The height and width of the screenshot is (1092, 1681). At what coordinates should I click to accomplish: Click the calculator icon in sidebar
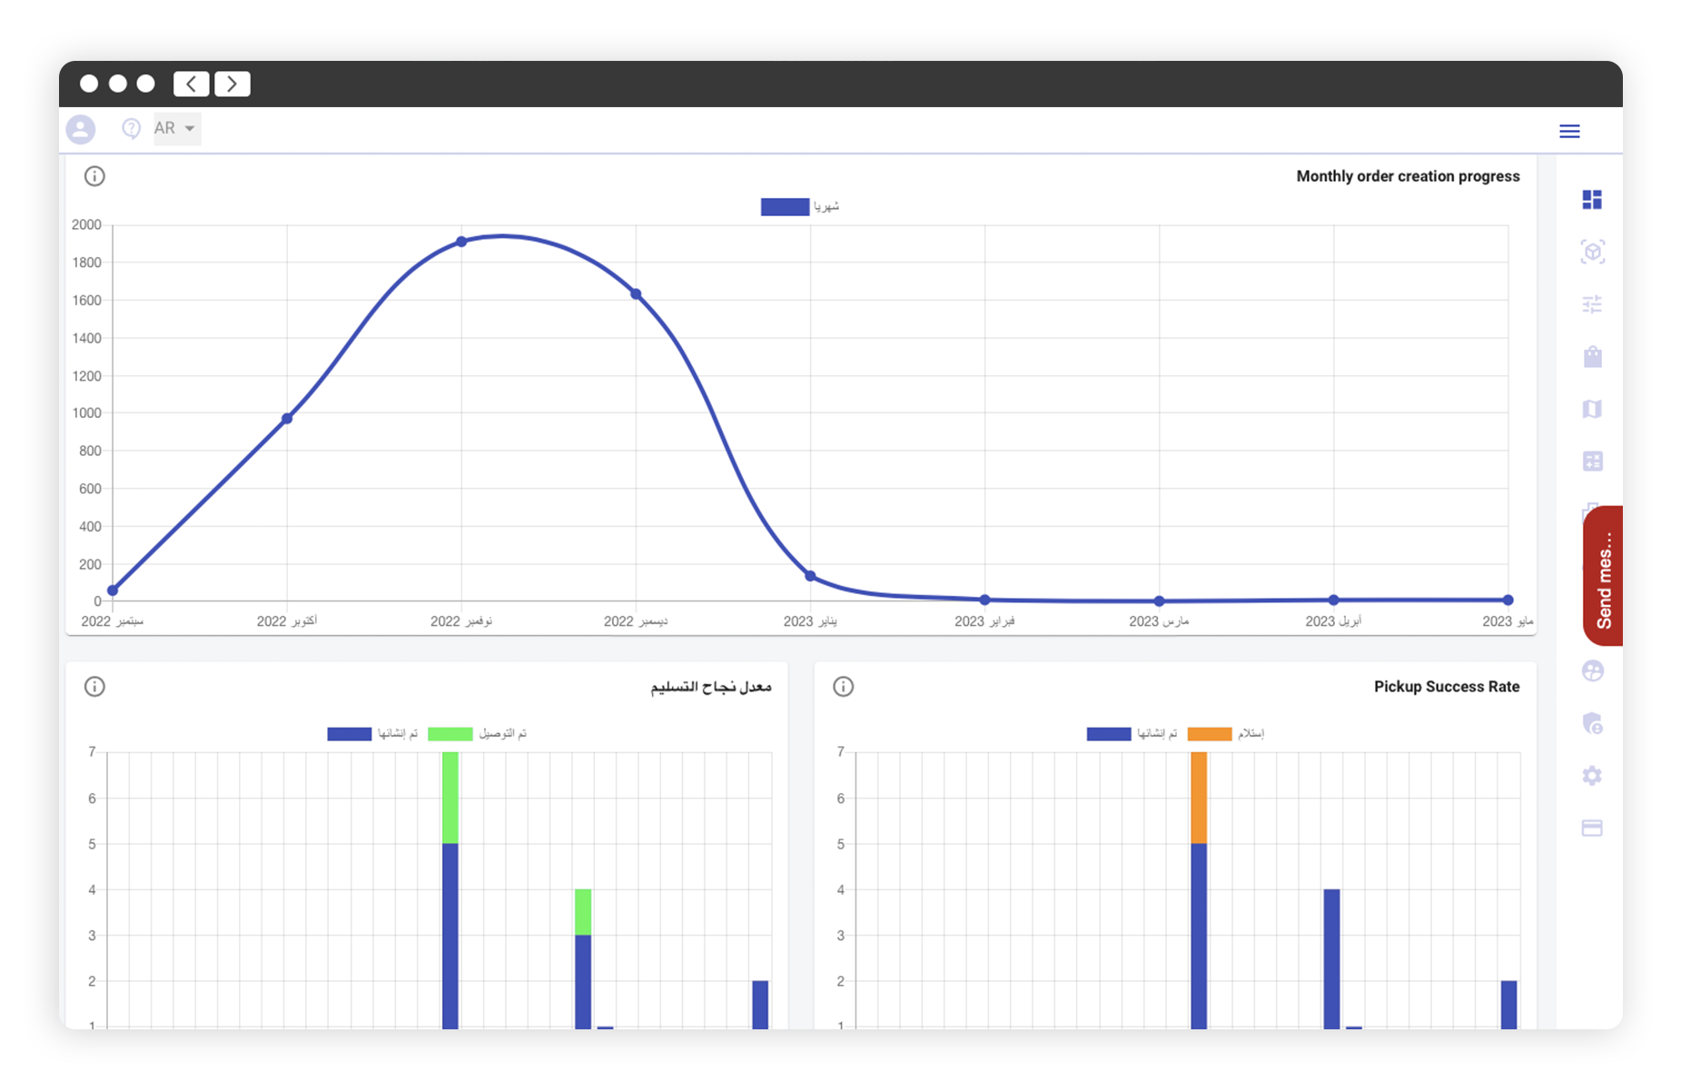coord(1591,462)
